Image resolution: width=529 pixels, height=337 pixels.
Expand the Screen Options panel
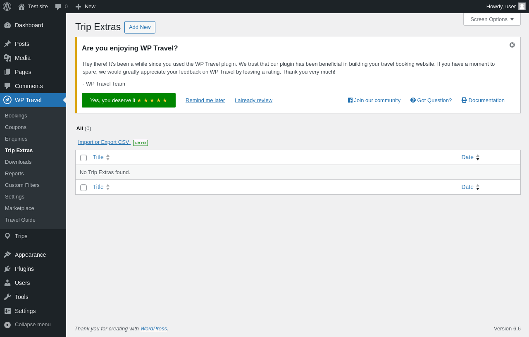492,19
